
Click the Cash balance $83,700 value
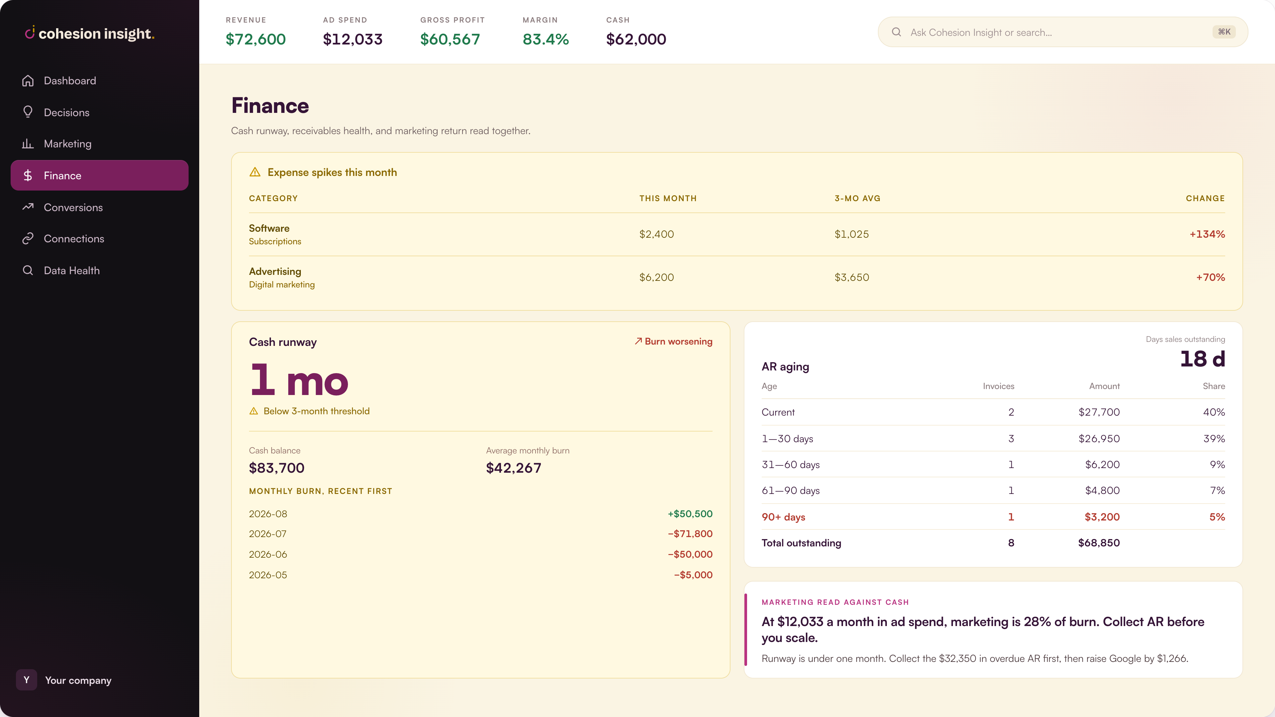[277, 468]
